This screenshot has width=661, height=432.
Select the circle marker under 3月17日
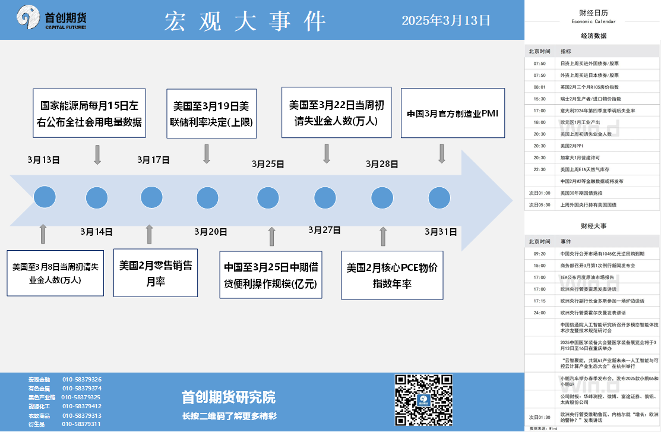(151, 197)
